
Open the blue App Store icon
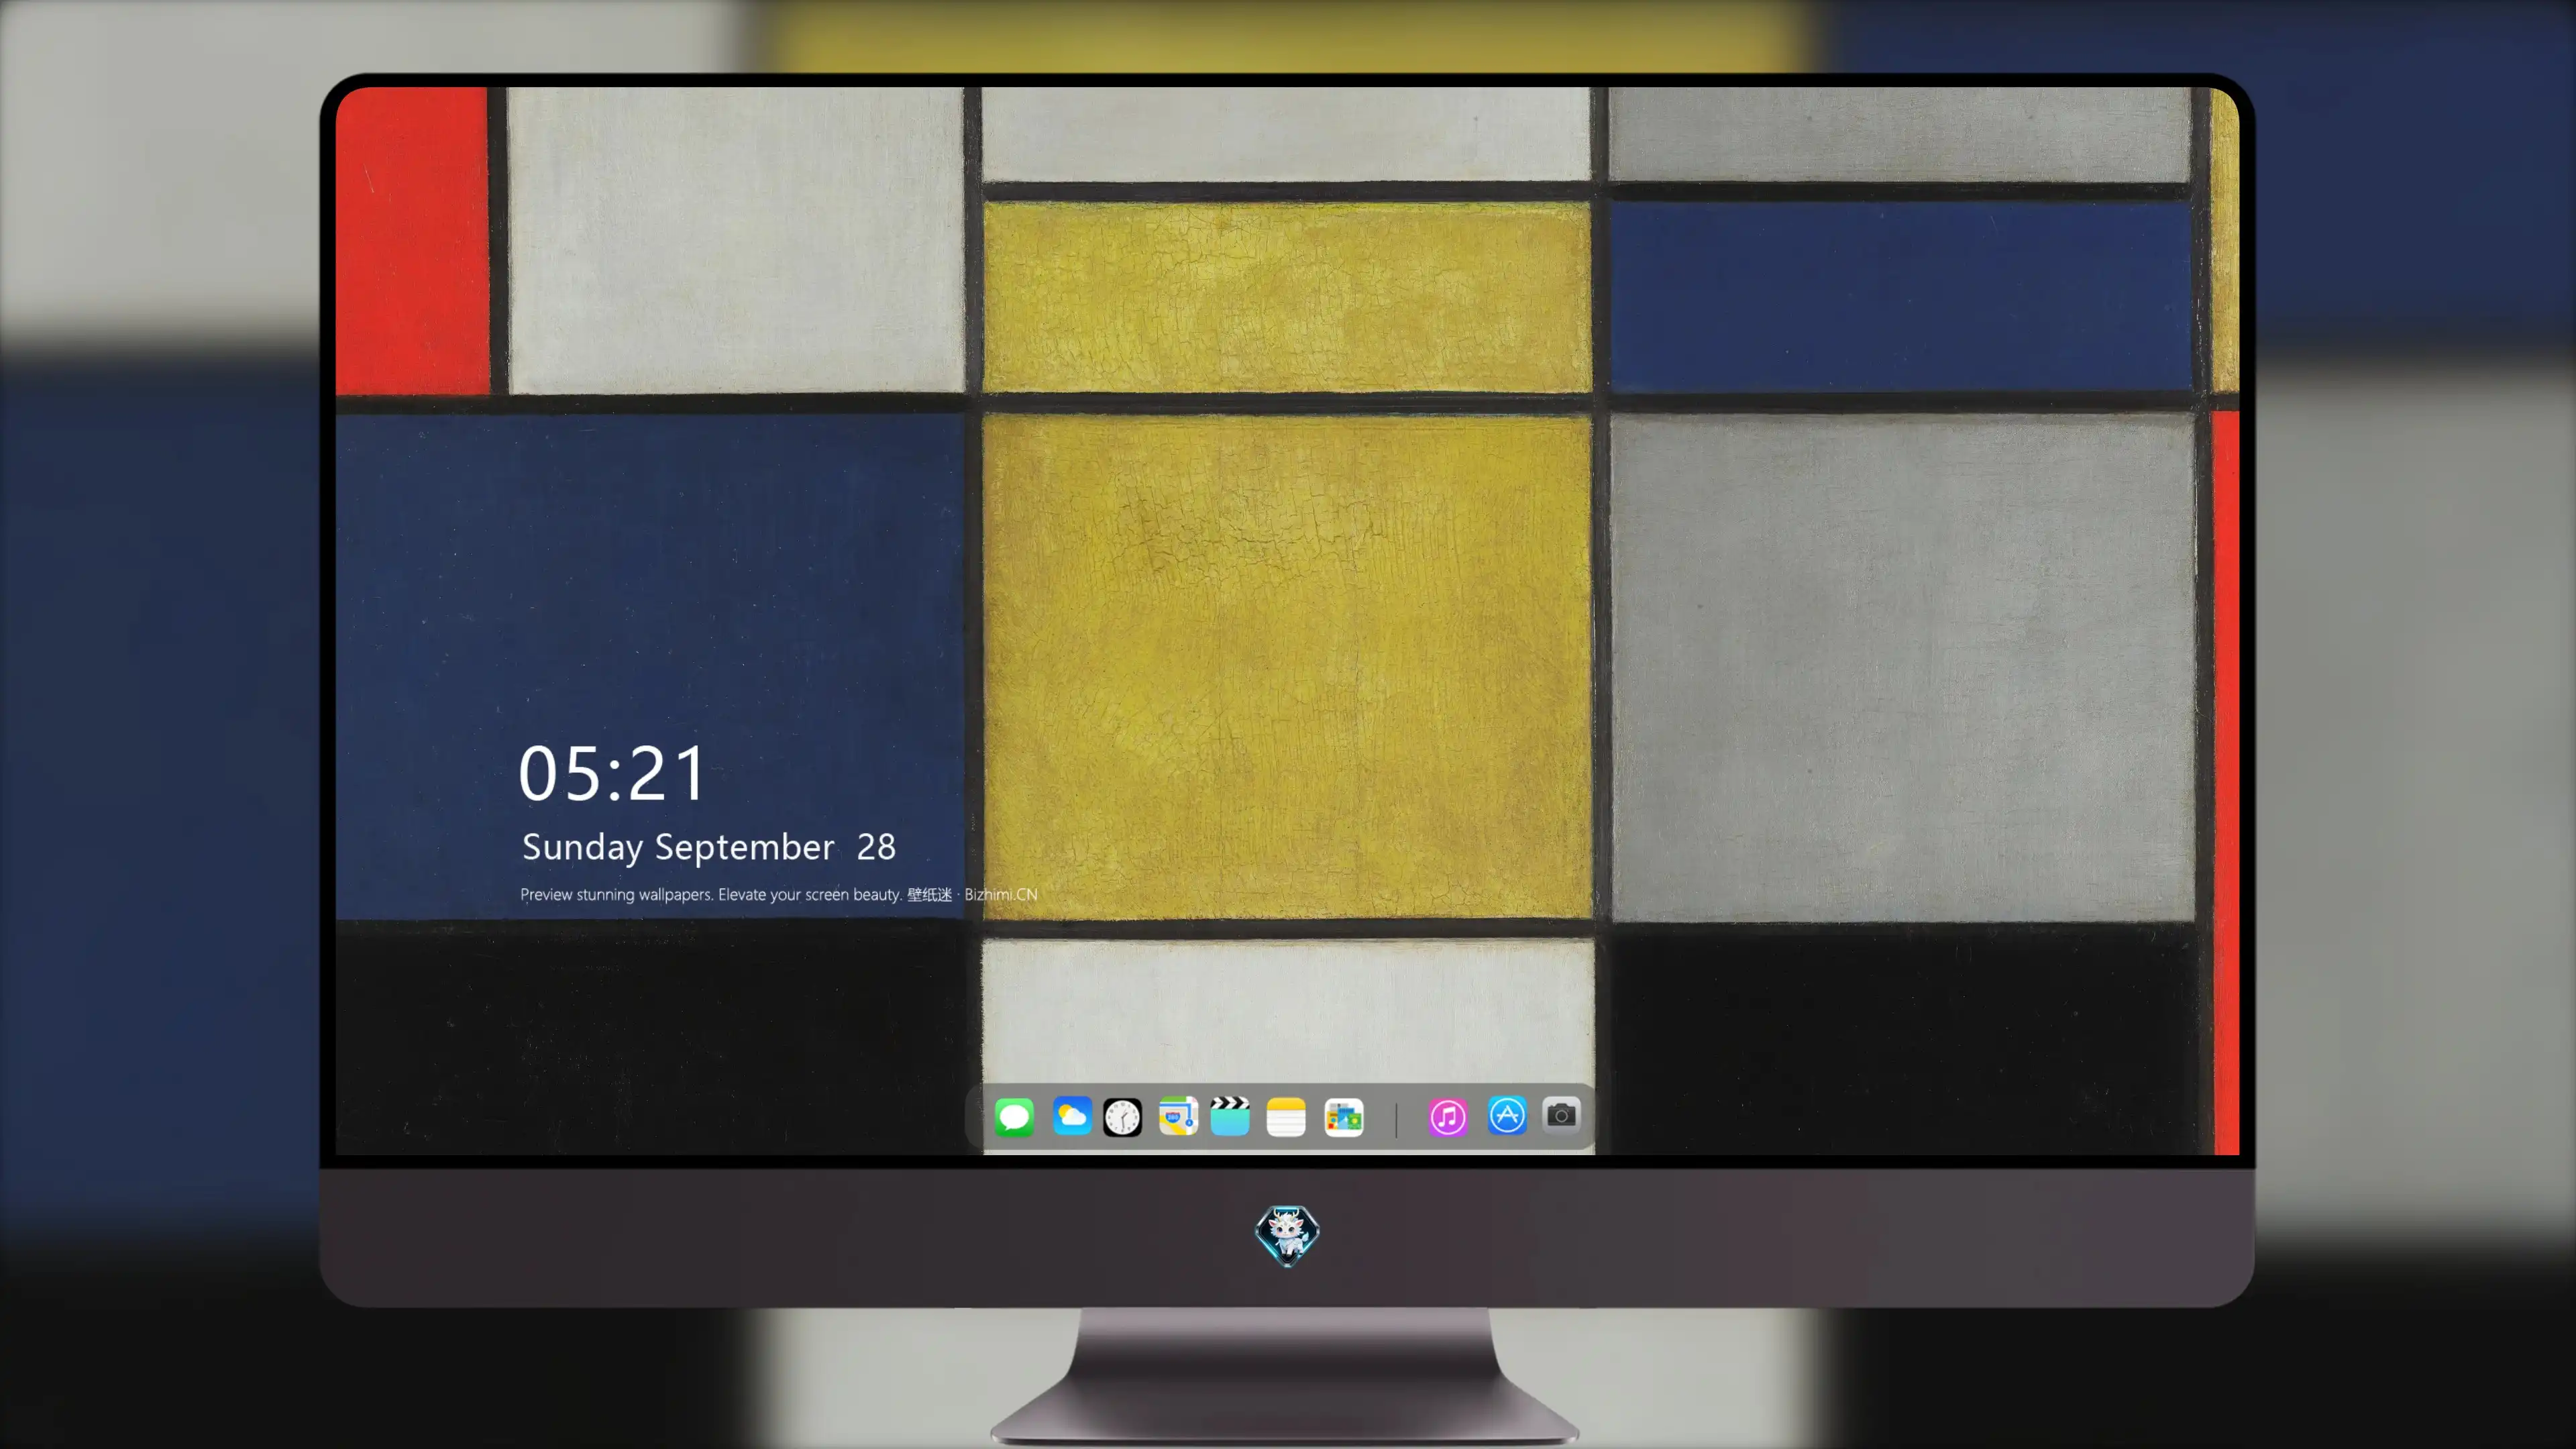1507,1116
